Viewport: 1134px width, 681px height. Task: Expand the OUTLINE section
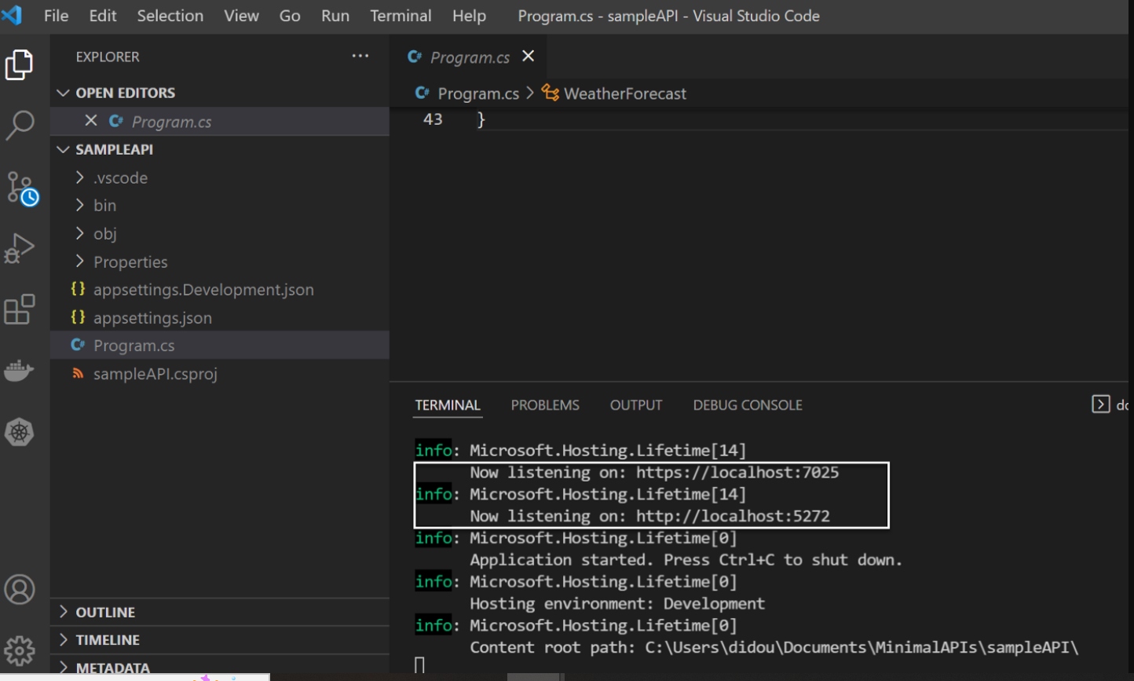(x=105, y=612)
